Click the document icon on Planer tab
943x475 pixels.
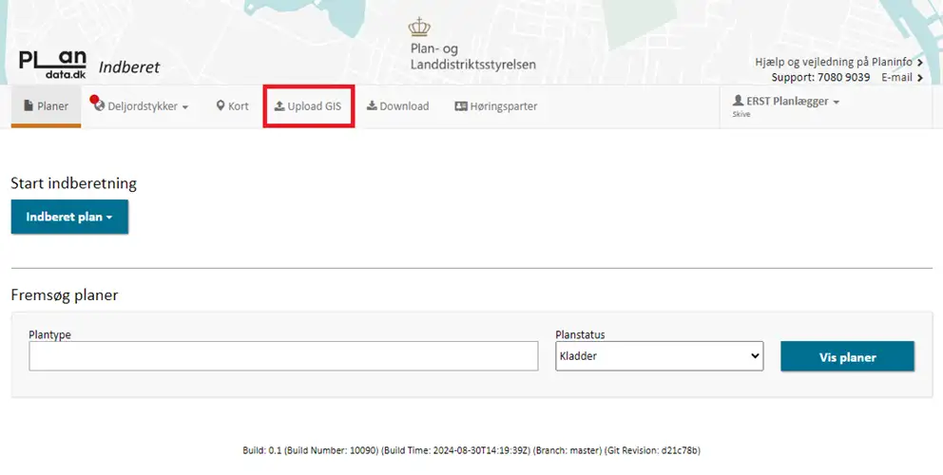(29, 106)
